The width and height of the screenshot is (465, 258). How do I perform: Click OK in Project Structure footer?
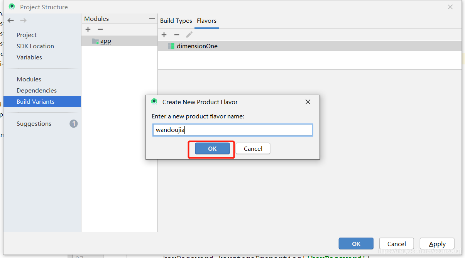pyautogui.click(x=356, y=244)
